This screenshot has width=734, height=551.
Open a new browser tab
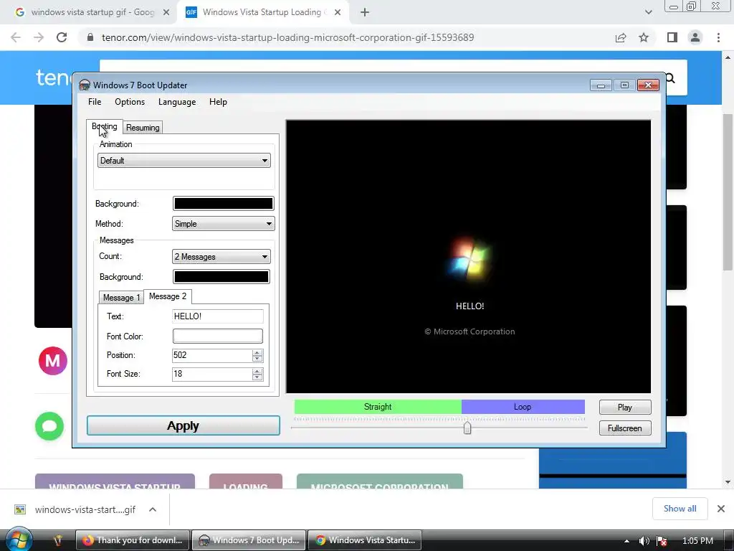(x=365, y=12)
